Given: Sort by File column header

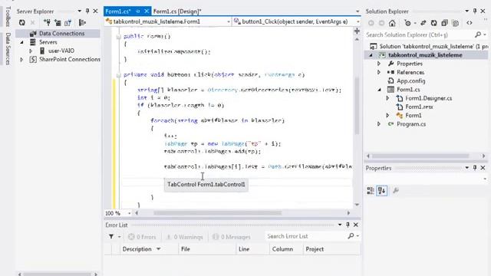Looking at the screenshot, I should tap(186, 249).
